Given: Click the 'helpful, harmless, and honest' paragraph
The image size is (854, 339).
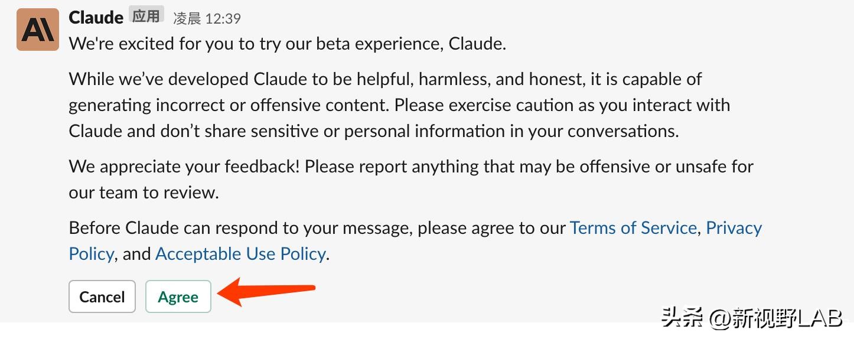Looking at the screenshot, I should [x=385, y=79].
